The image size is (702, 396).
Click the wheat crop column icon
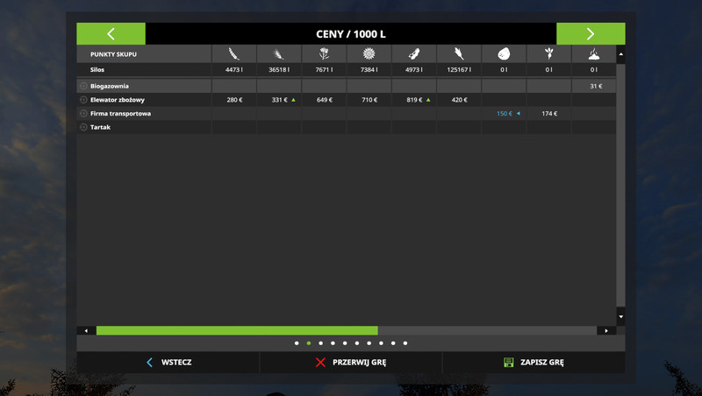234,54
